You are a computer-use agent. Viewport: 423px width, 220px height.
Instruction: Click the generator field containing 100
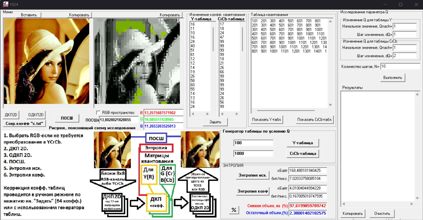[253, 143]
